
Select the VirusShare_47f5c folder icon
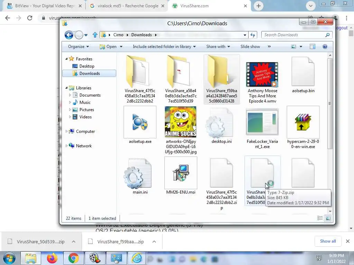click(138, 71)
